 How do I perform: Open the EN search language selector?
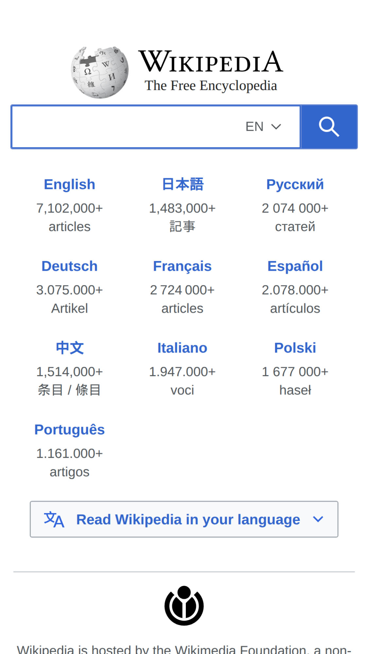[x=263, y=127]
